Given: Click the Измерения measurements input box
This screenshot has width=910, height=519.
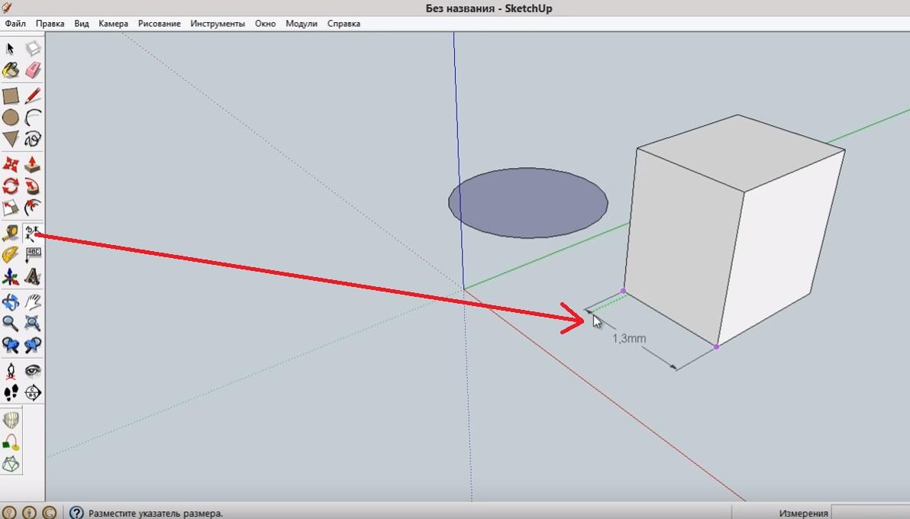Looking at the screenshot, I should (870, 513).
